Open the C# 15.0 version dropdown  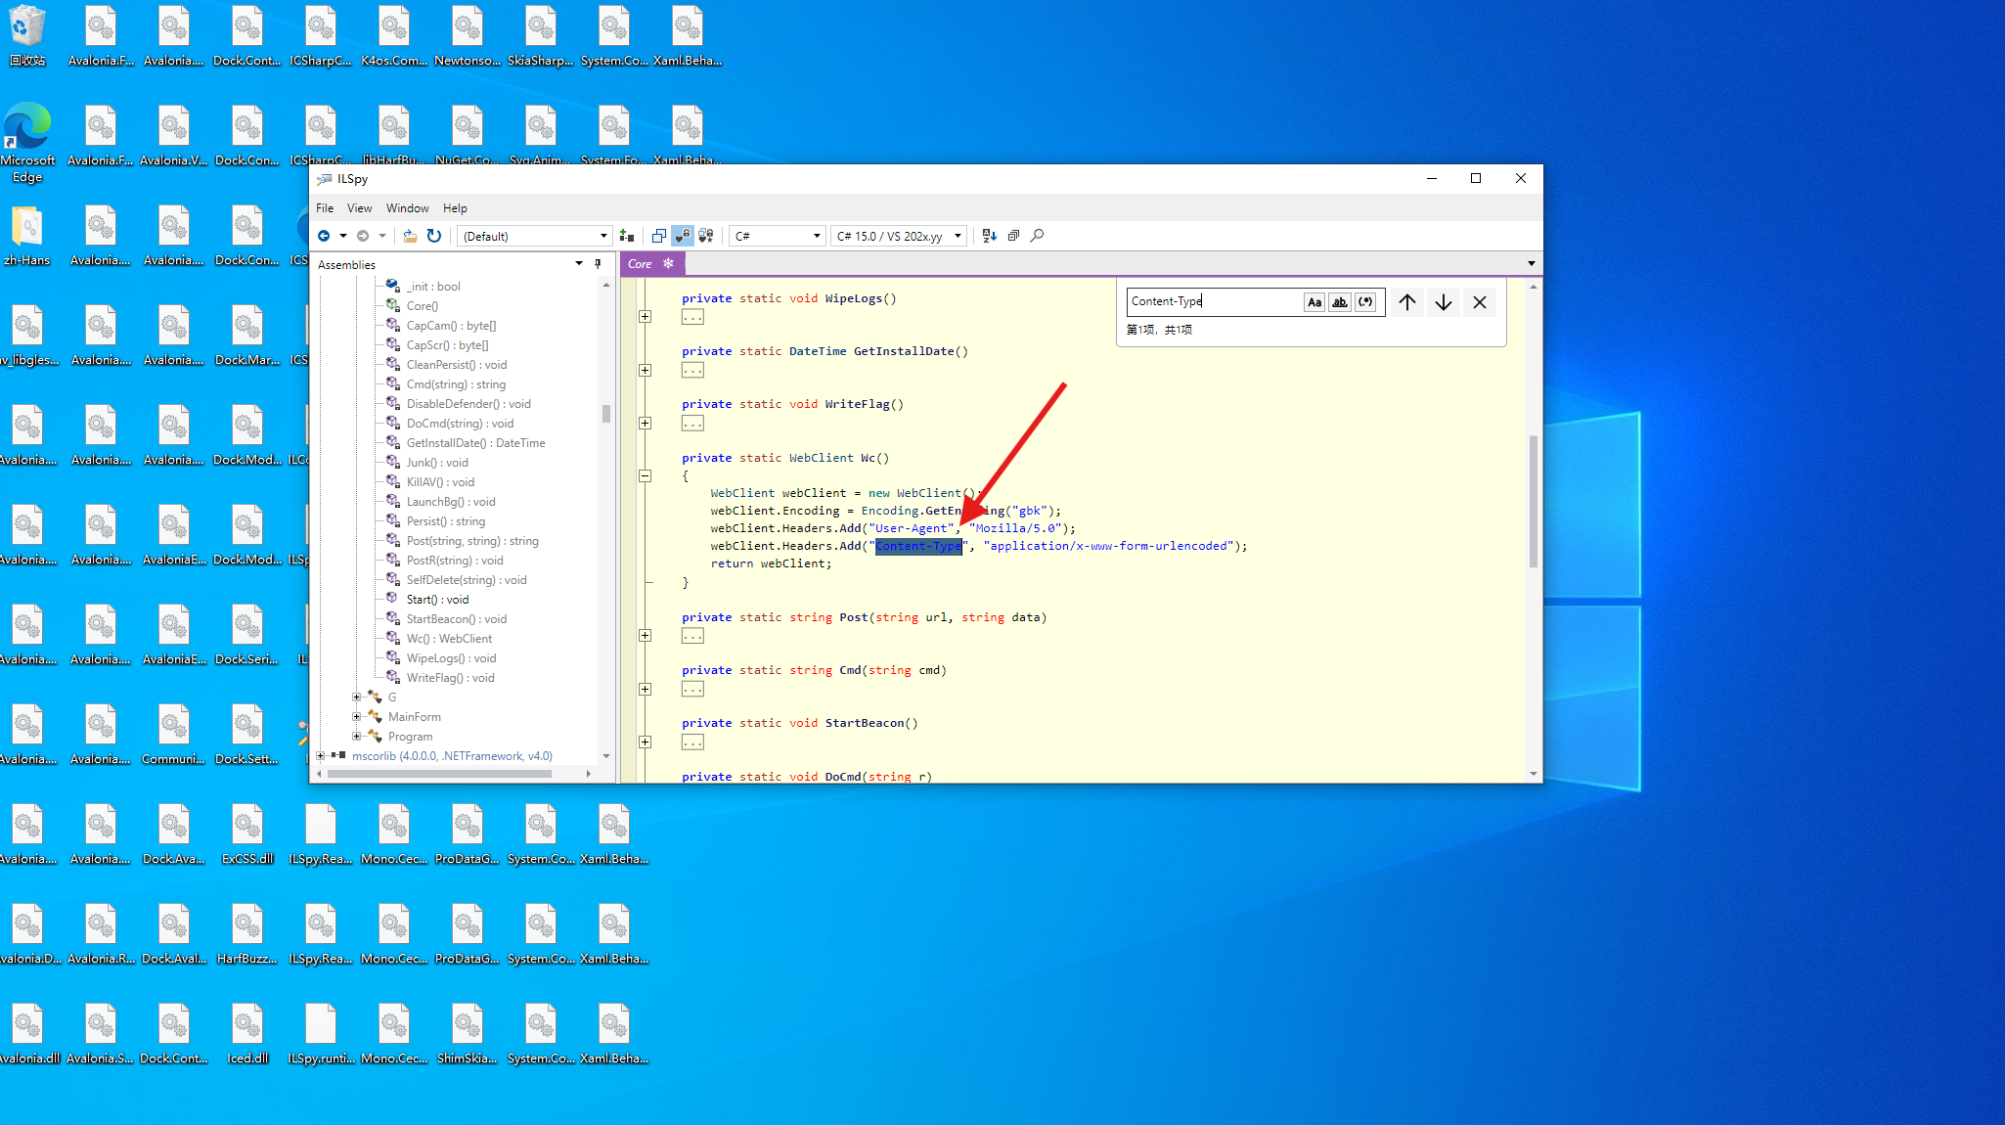900,236
